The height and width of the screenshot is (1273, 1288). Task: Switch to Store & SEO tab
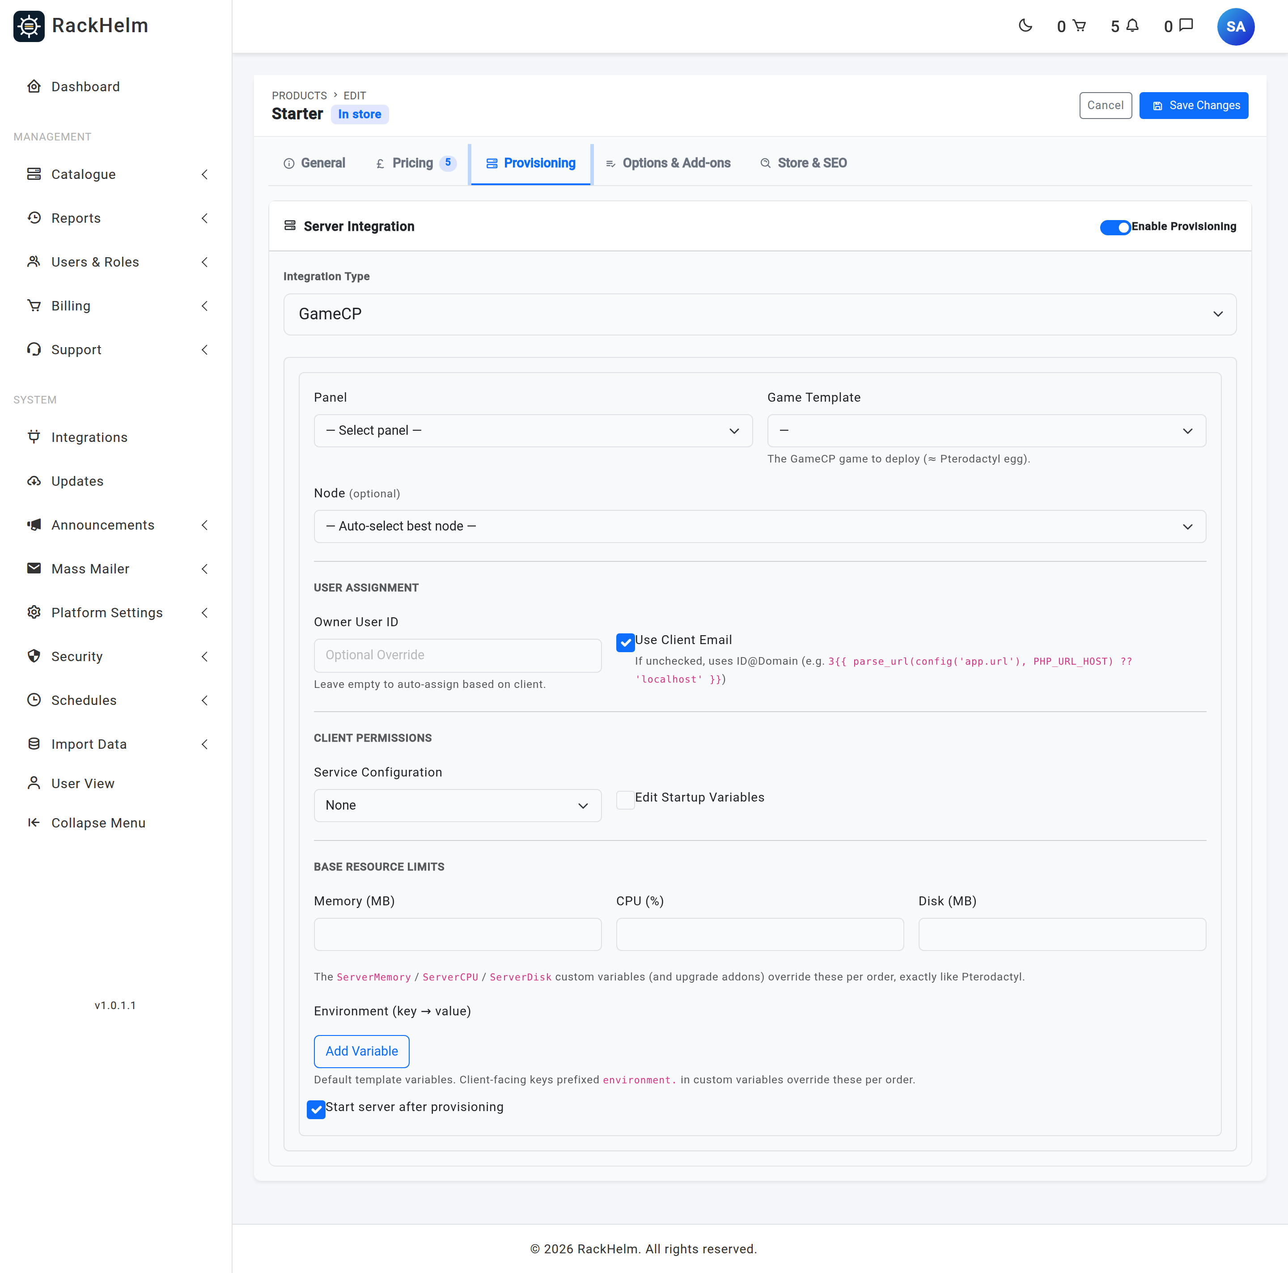(x=804, y=163)
